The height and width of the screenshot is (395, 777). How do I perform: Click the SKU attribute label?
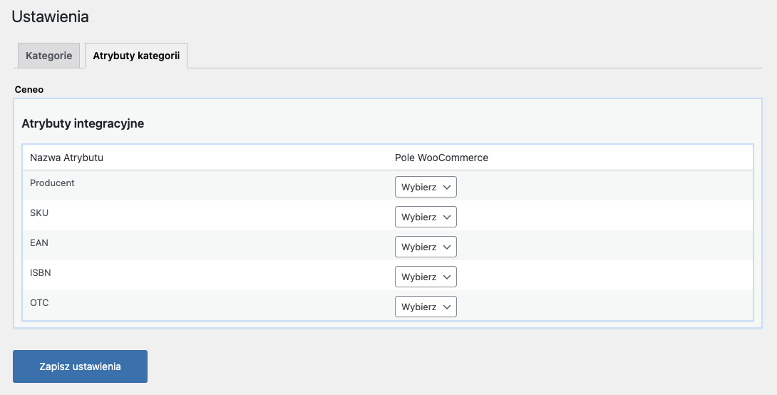39,213
